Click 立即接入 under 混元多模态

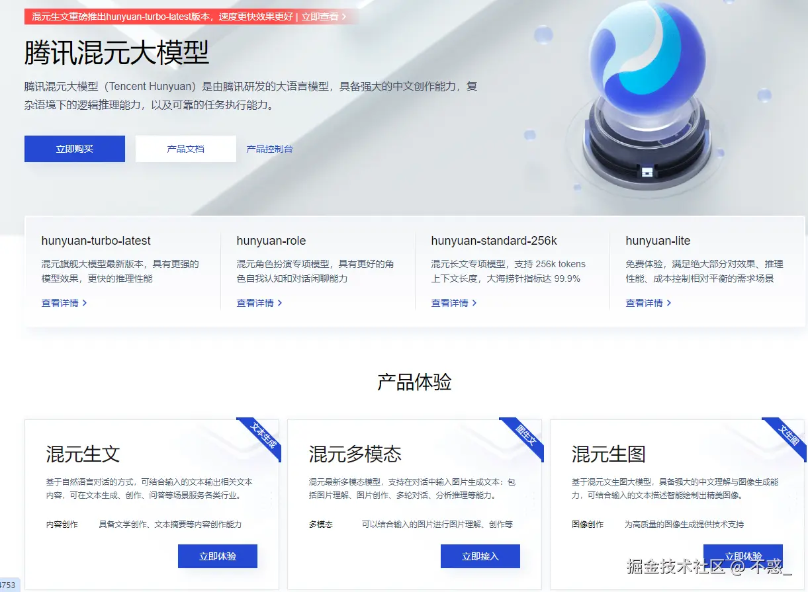(480, 556)
